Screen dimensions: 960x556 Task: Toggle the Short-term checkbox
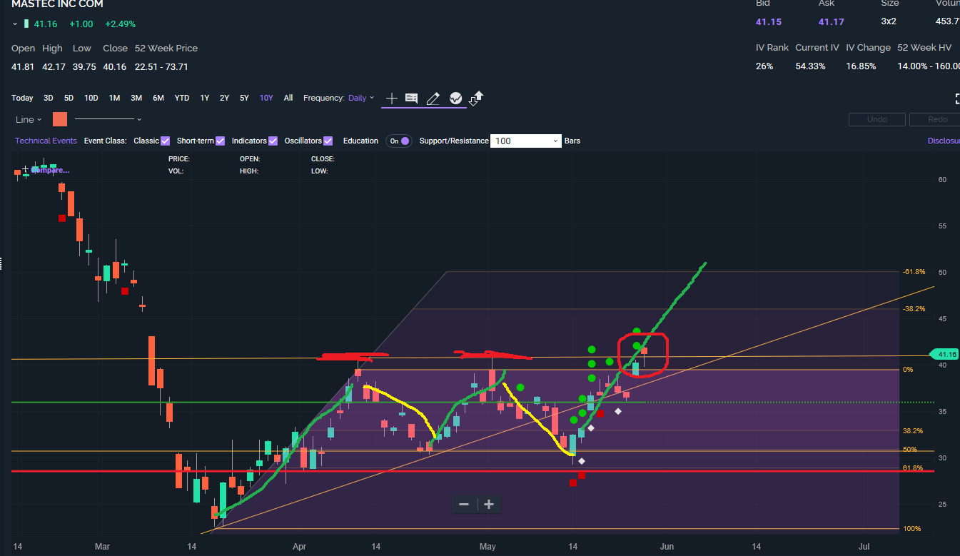click(220, 141)
